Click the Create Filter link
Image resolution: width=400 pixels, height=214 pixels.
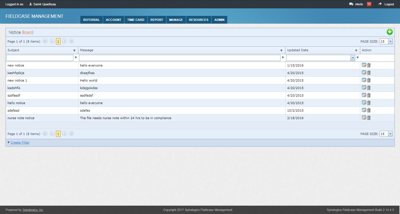coord(20,142)
